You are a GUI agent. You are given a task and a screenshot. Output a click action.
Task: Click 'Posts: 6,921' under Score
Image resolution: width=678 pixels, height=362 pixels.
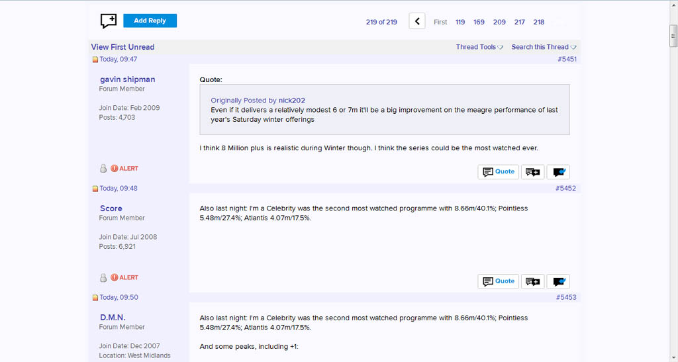(x=117, y=247)
